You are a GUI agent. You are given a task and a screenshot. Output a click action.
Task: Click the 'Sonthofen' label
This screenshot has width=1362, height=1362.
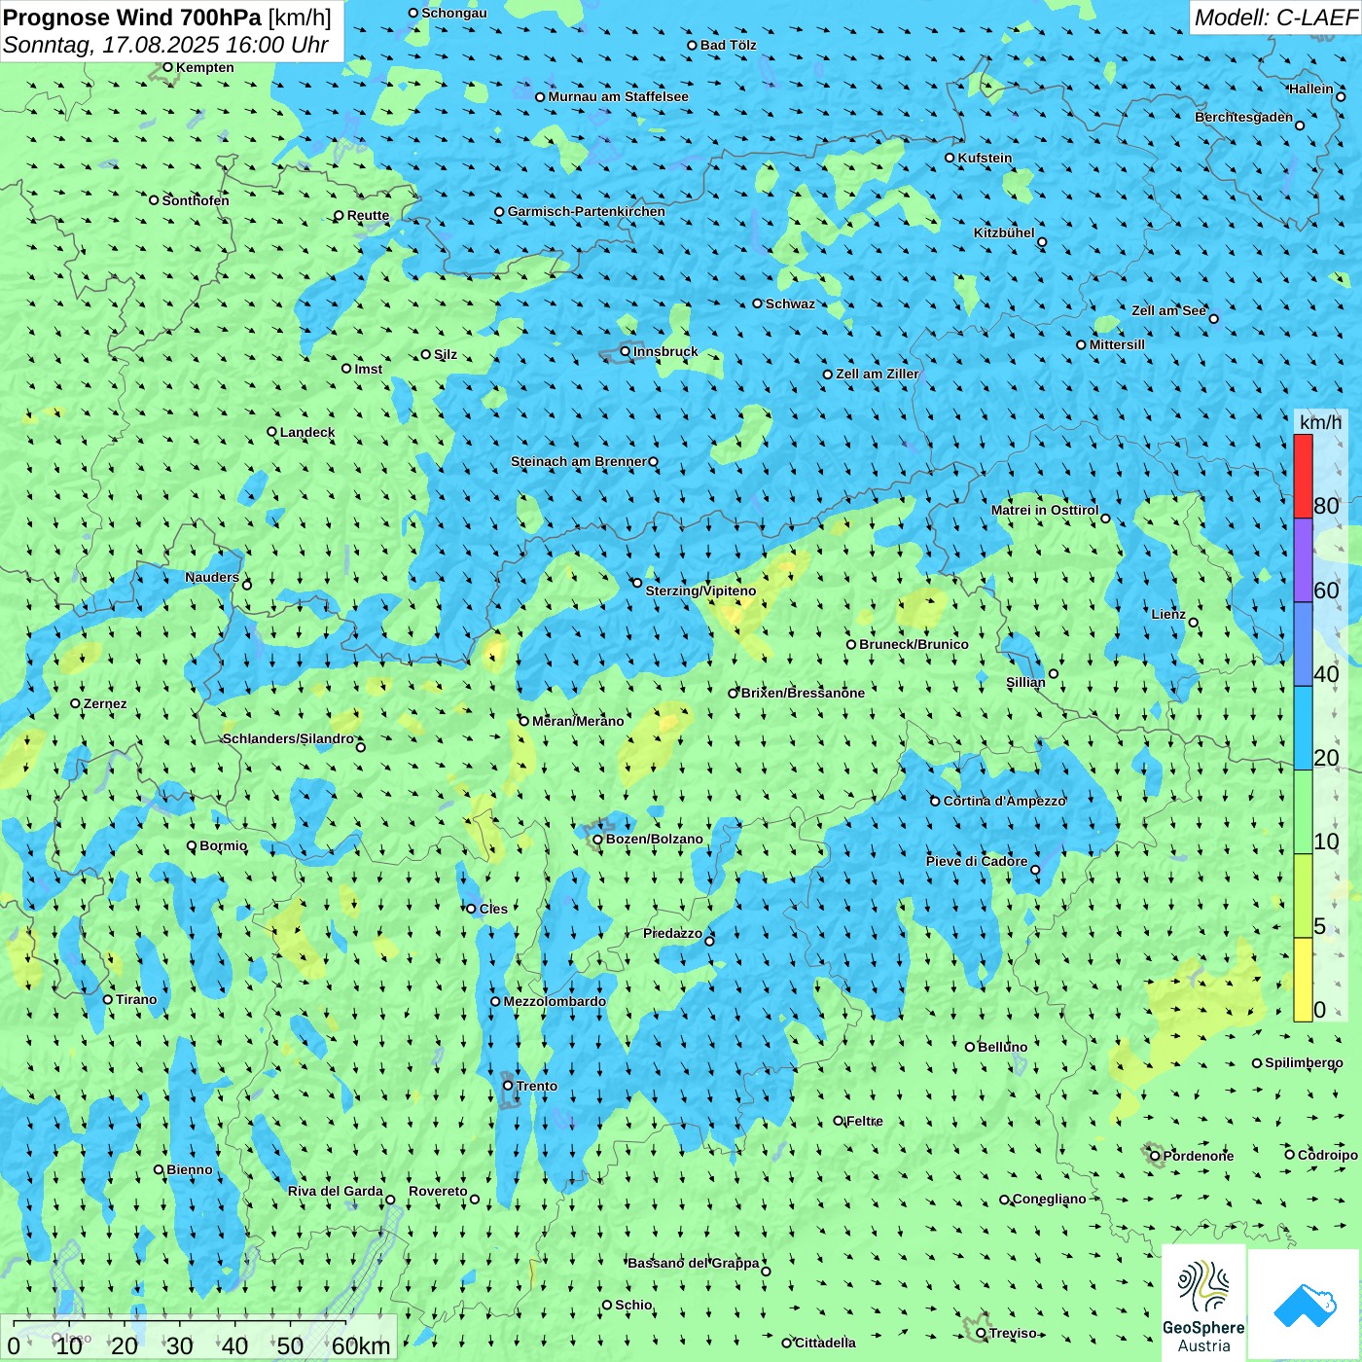pos(196,200)
